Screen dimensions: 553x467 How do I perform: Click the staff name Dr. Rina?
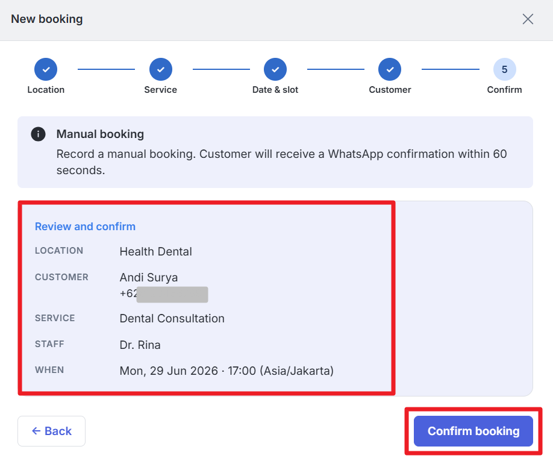point(140,345)
